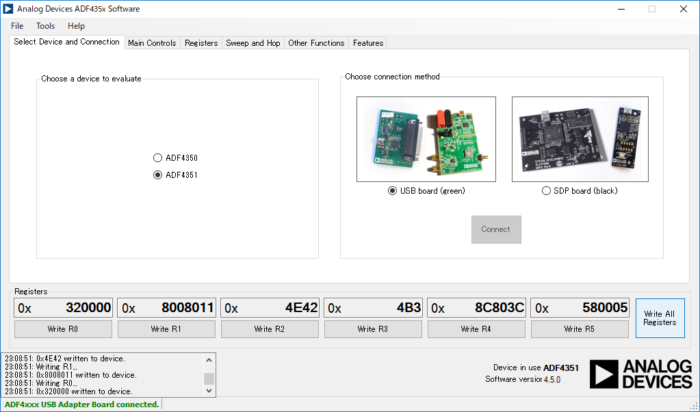Click the Write R5 button
700x412 pixels.
click(x=580, y=329)
